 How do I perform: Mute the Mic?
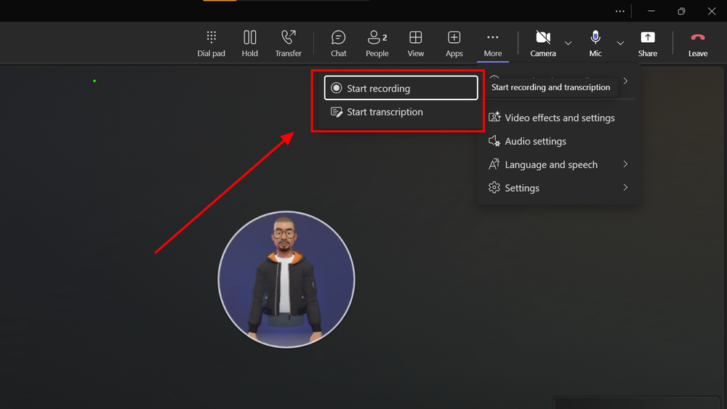pos(595,43)
